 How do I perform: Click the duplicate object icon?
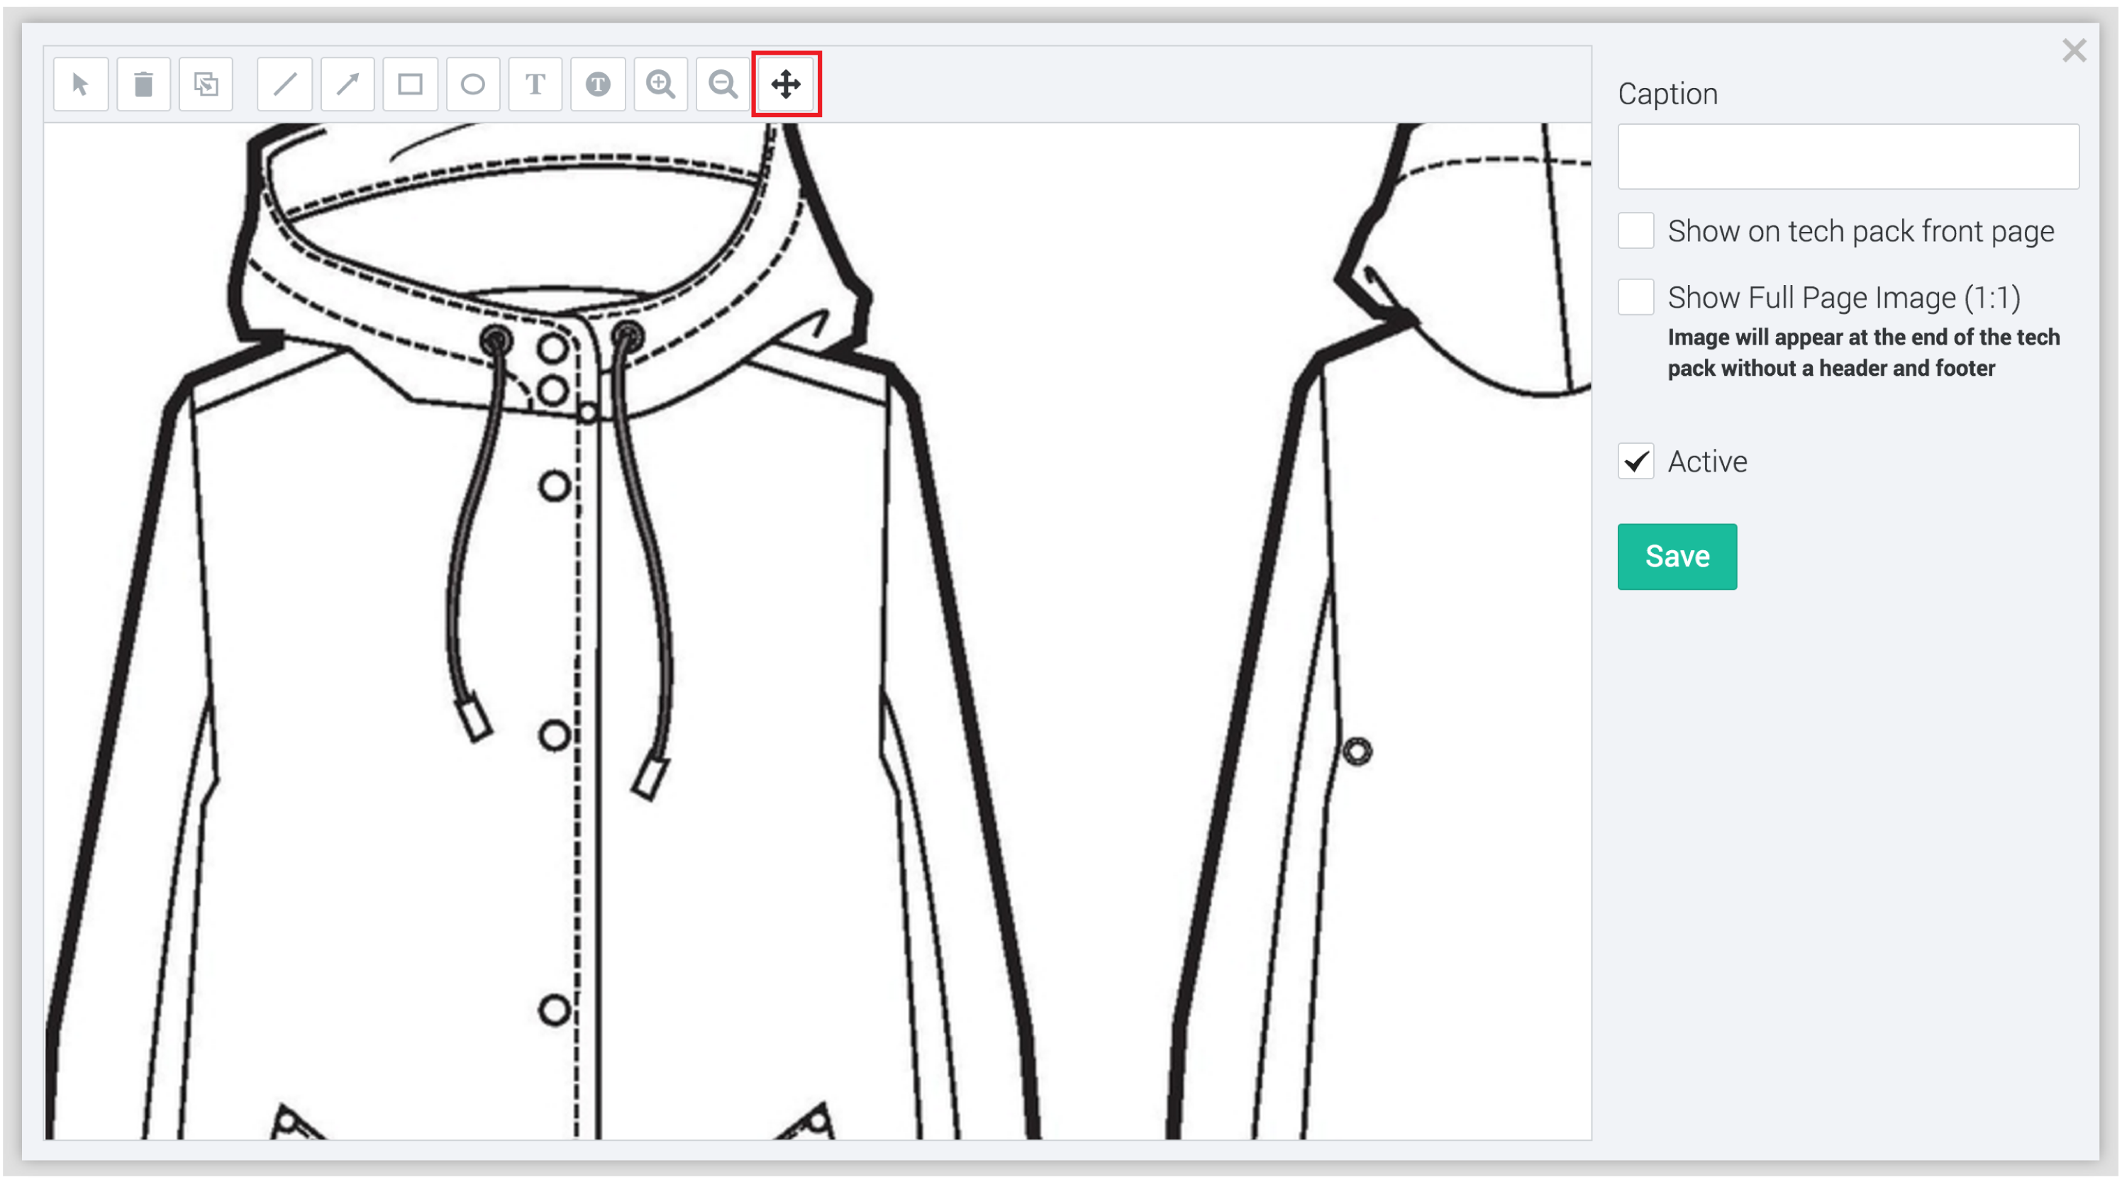206,84
